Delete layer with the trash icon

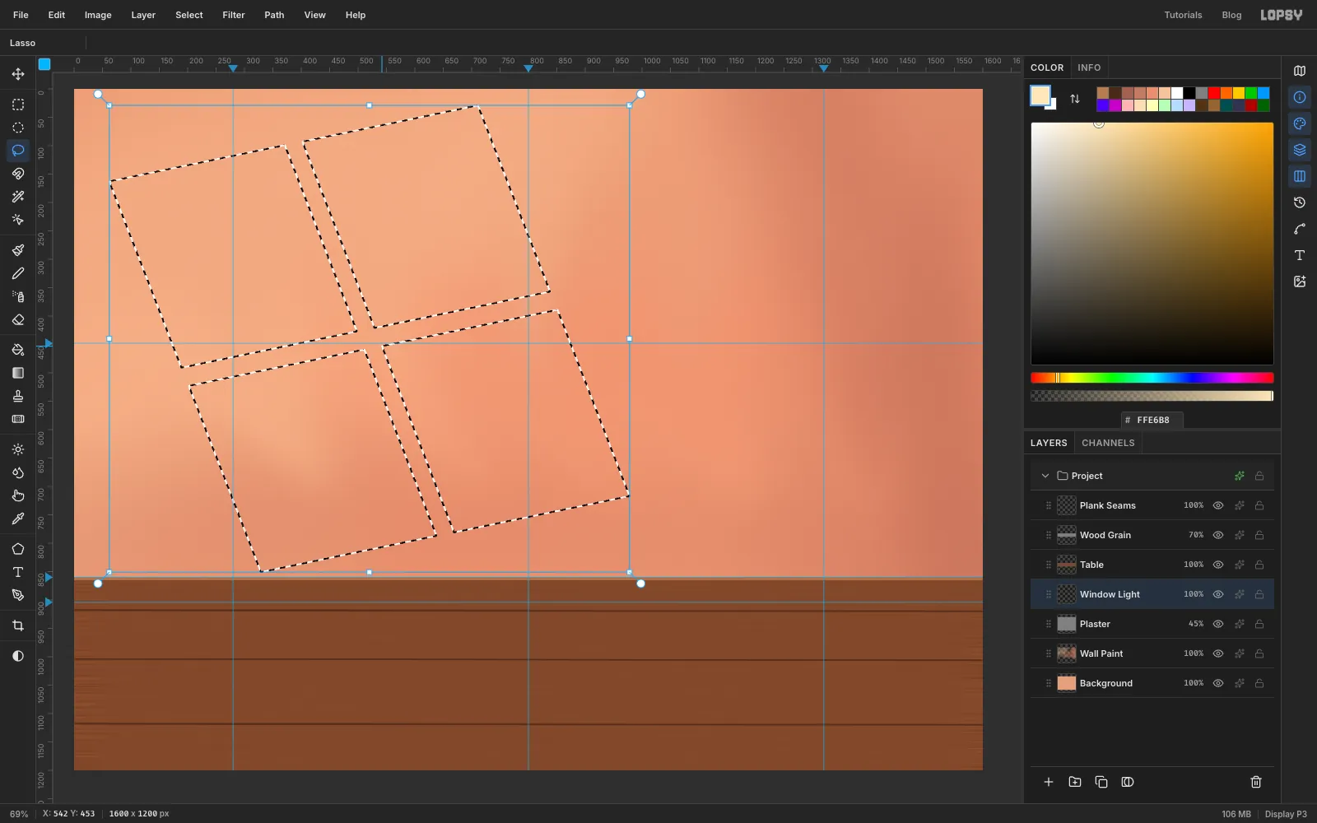click(1256, 782)
